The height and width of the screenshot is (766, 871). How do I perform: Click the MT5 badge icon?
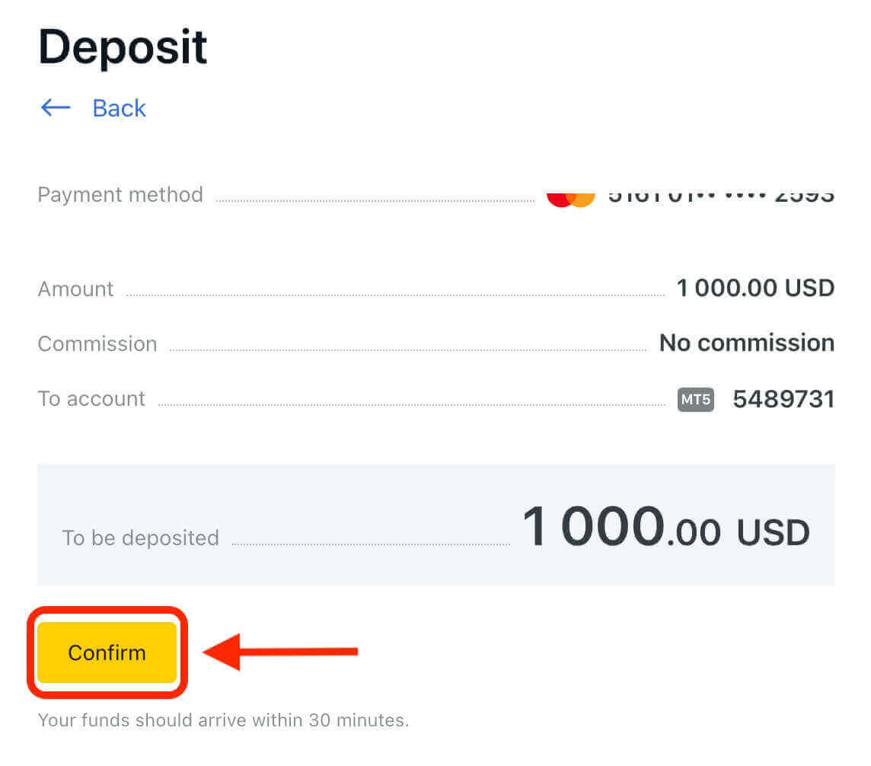point(695,399)
